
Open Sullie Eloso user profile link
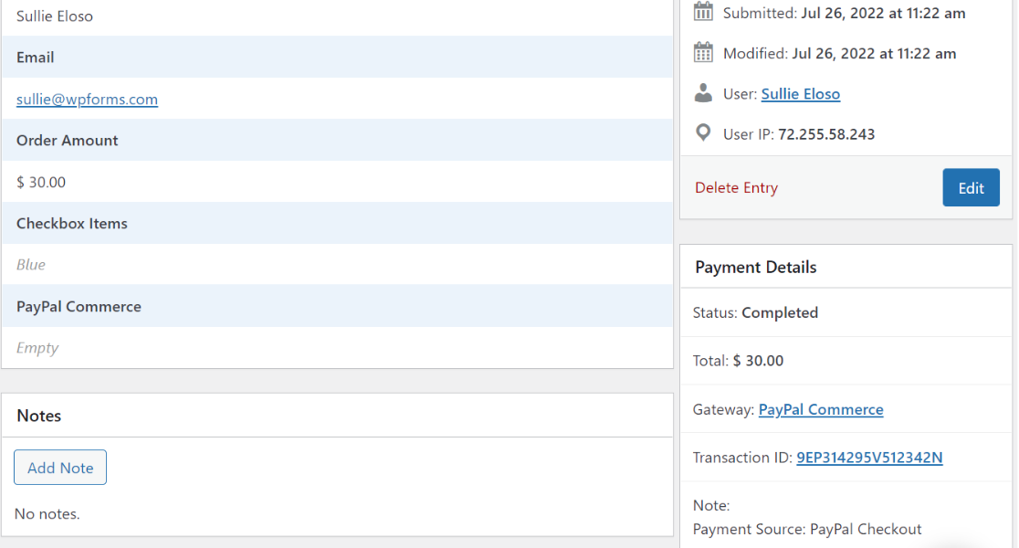(801, 93)
